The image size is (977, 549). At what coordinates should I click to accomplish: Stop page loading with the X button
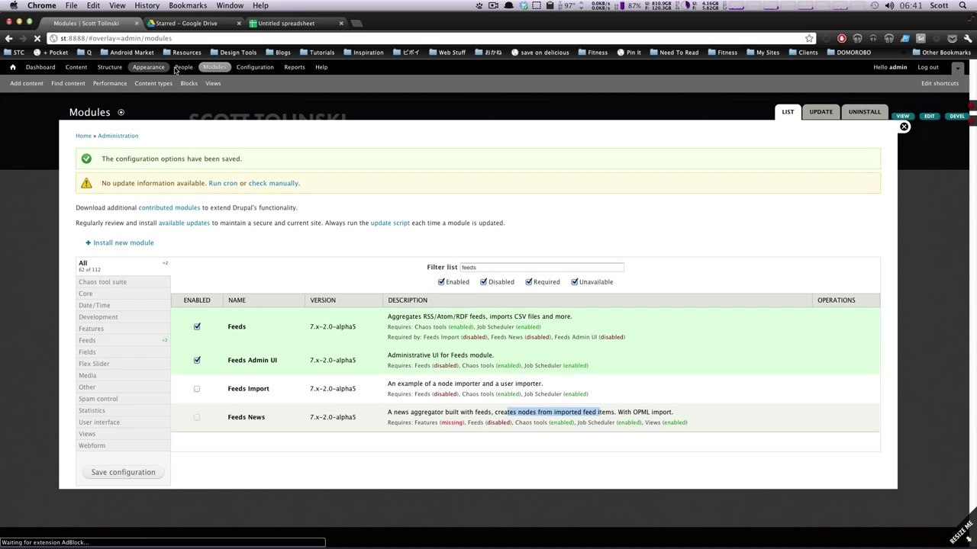pos(37,38)
